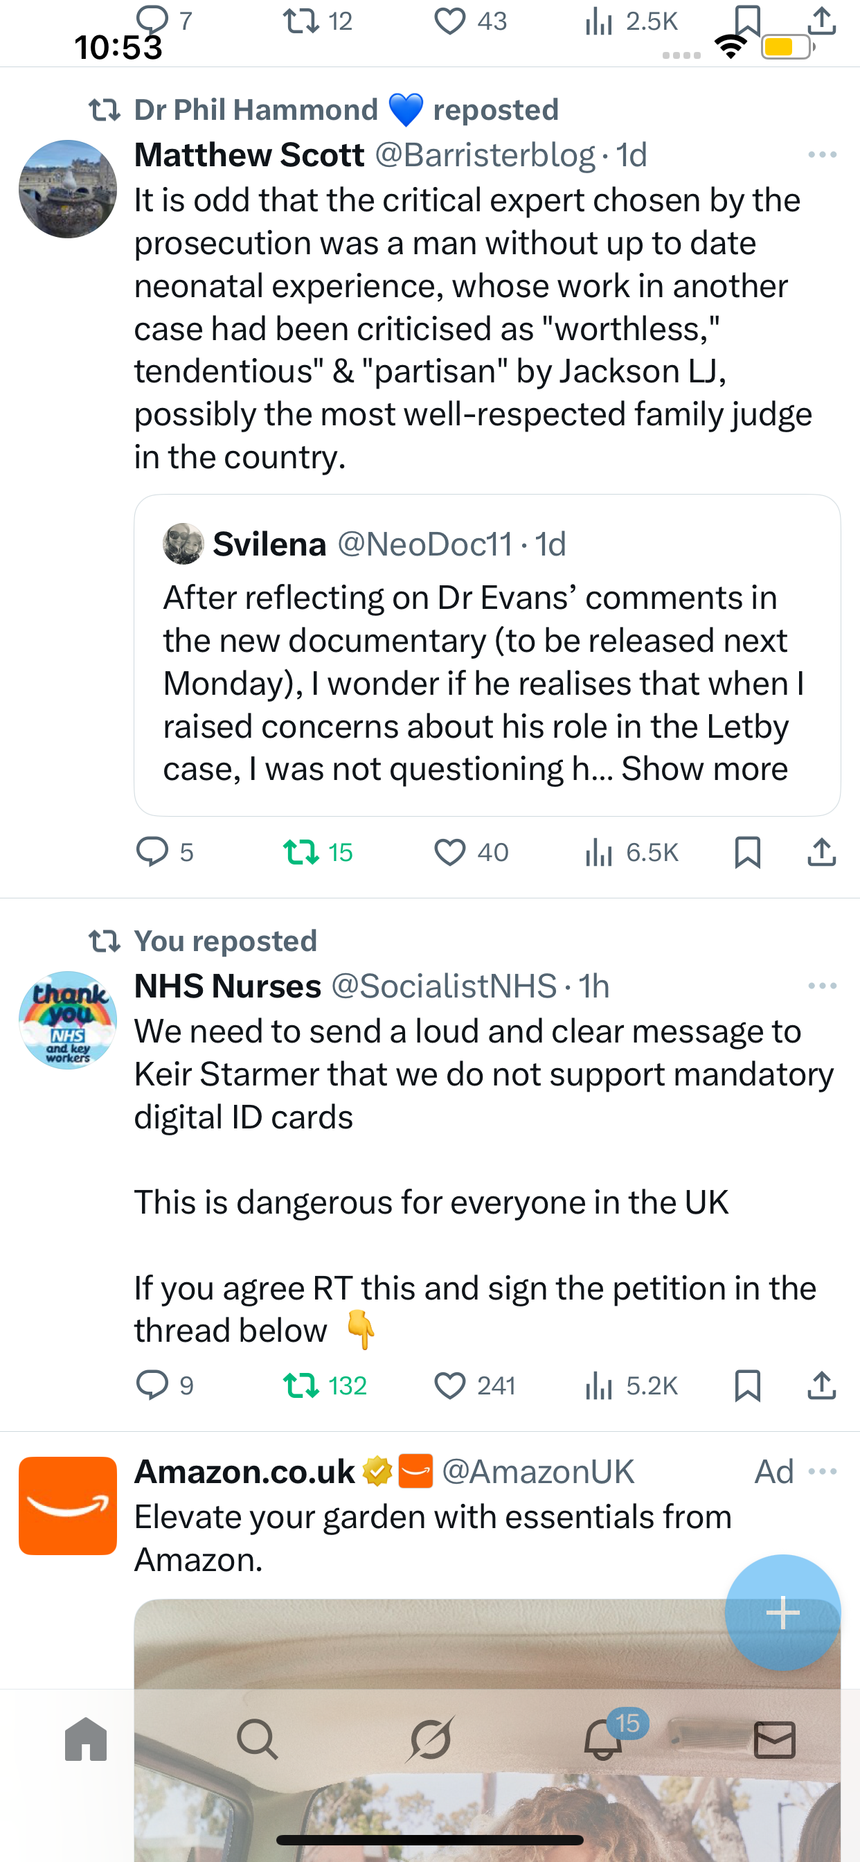Open more options on Amazon ad
The height and width of the screenshot is (1862, 860).
[x=822, y=1471]
